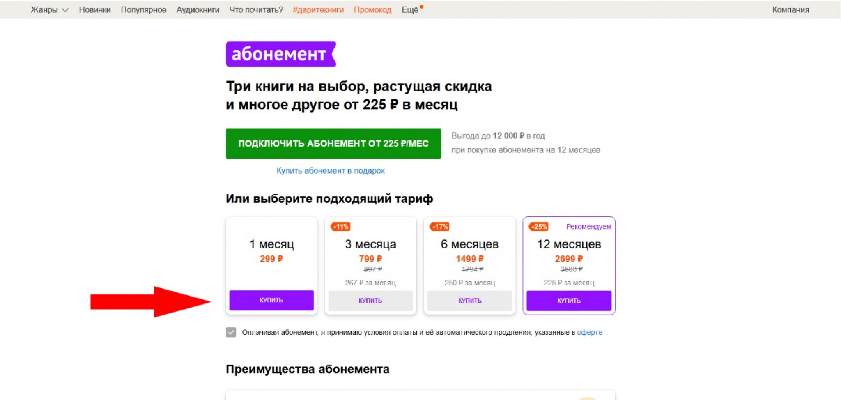The width and height of the screenshot is (841, 400).
Task: Click the 2699 ₽ price
Action: tap(569, 259)
